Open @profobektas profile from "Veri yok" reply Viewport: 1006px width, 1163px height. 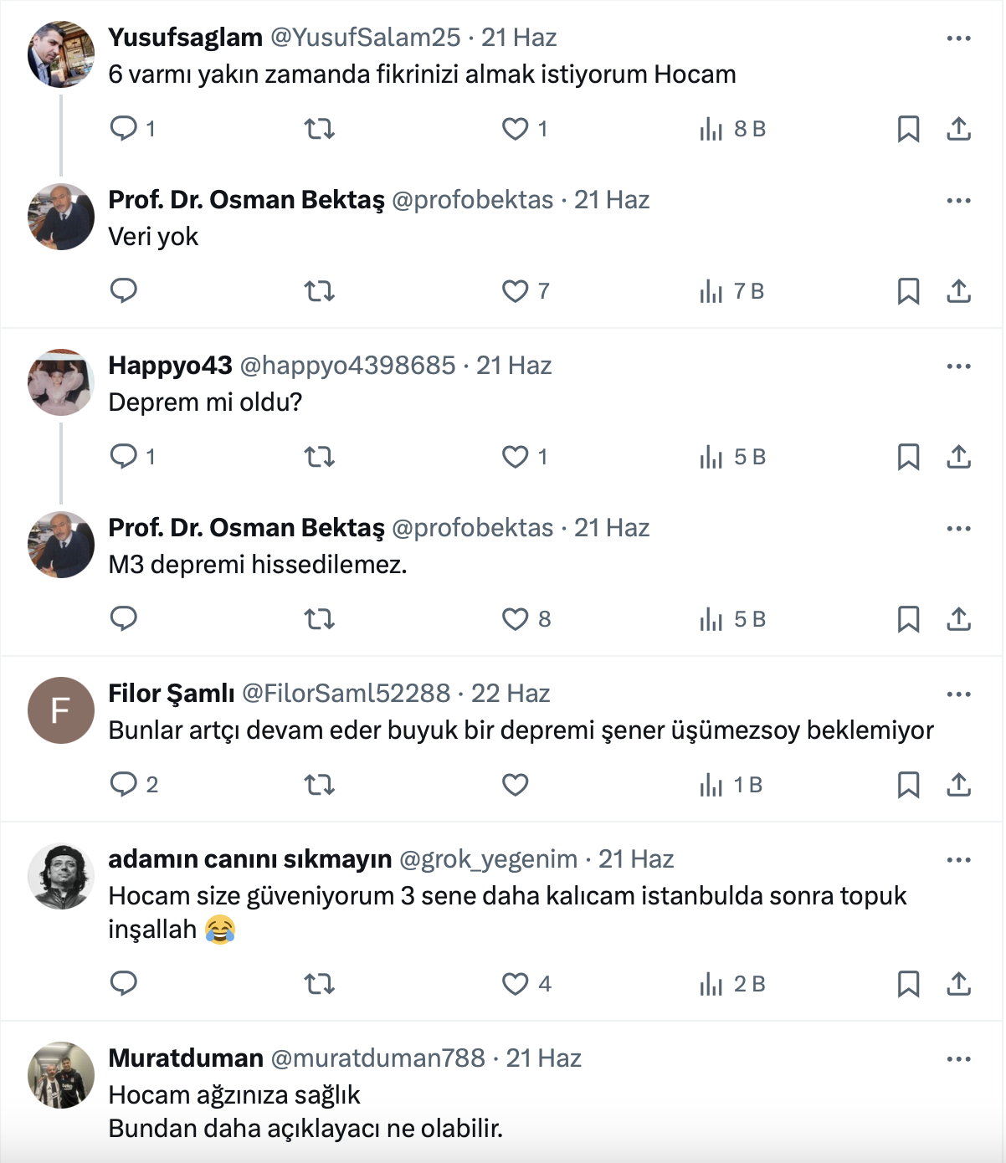pos(472,200)
